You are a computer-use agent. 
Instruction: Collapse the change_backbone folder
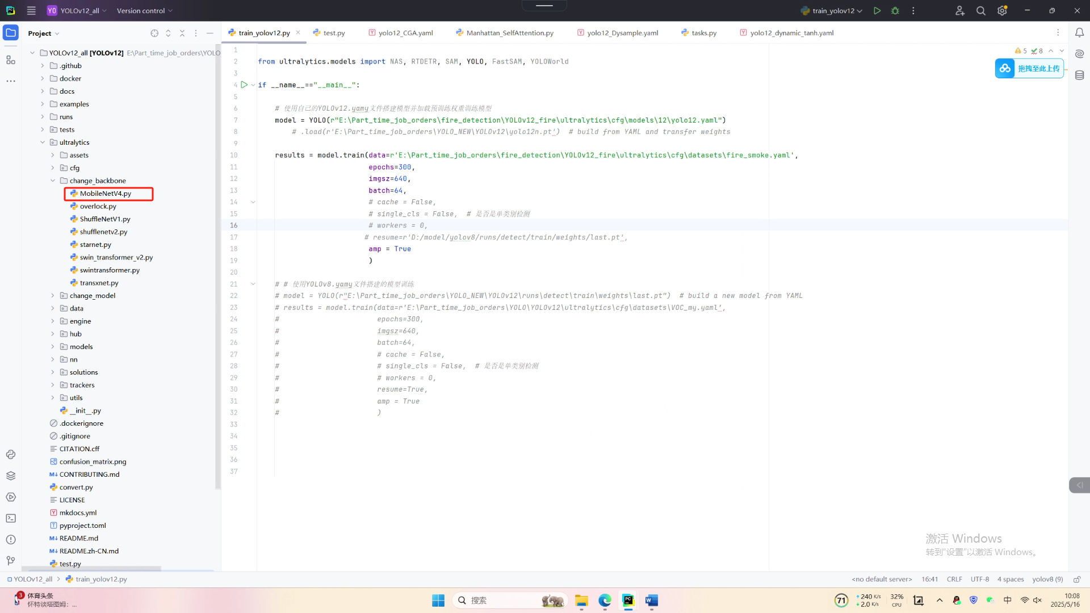click(53, 181)
